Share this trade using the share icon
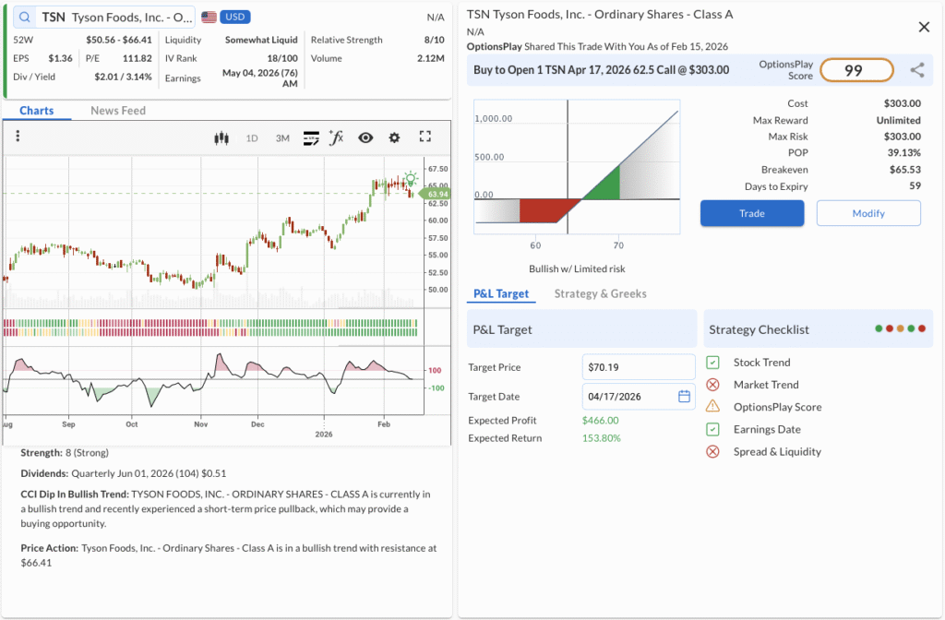This screenshot has height=620, width=945. click(917, 70)
